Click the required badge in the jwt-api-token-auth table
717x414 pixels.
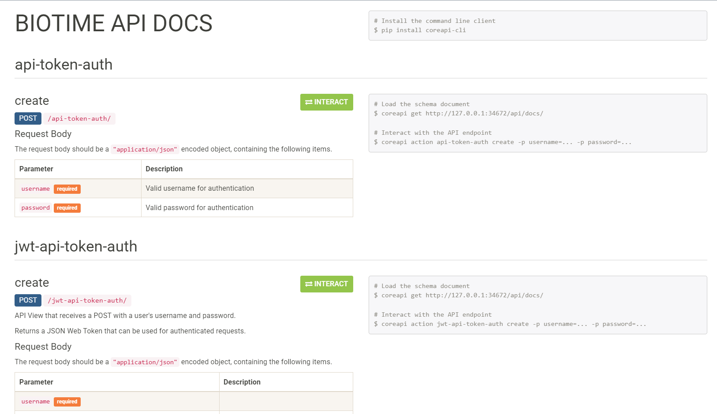pyautogui.click(x=67, y=402)
